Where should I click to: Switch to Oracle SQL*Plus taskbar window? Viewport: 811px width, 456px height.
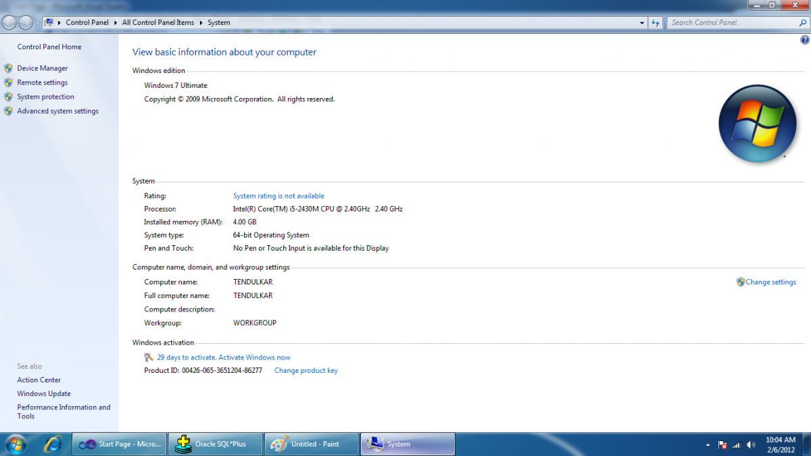coord(216,444)
